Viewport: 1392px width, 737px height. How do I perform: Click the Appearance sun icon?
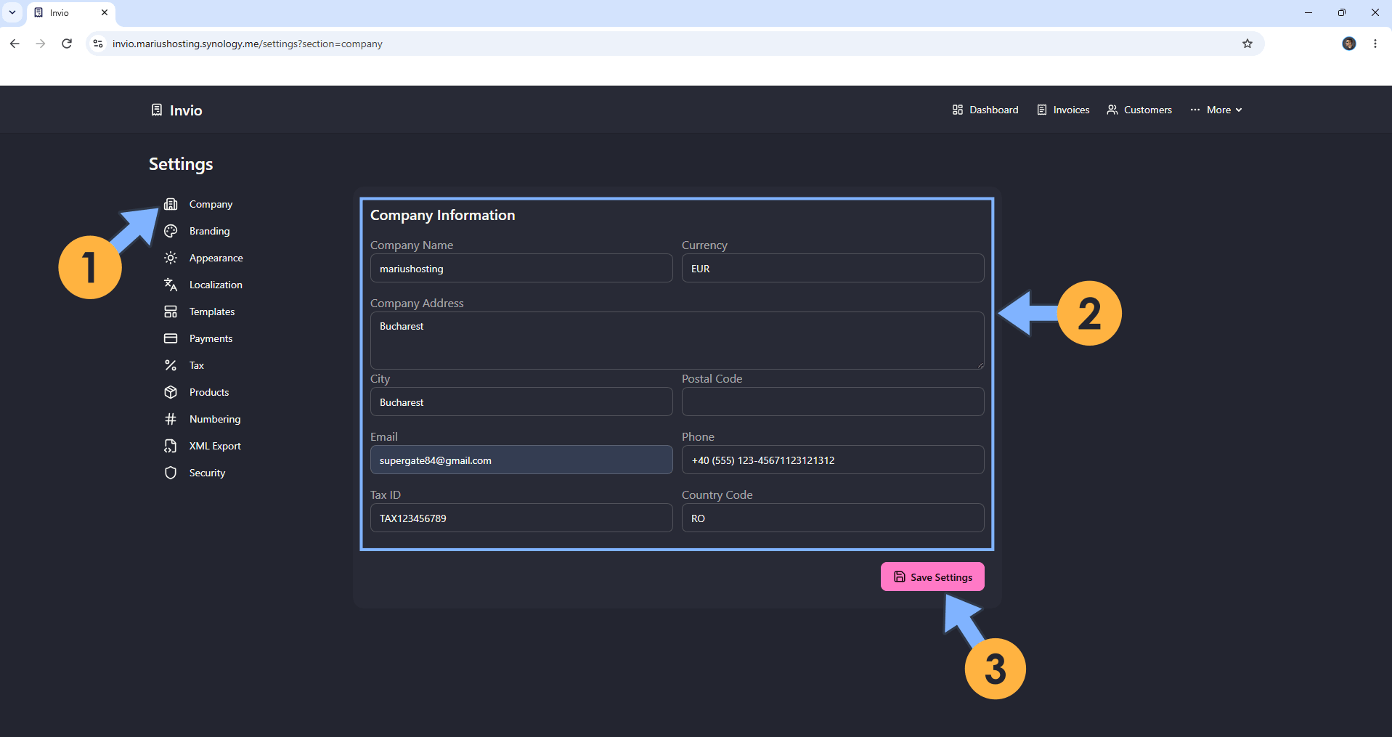pyautogui.click(x=171, y=258)
